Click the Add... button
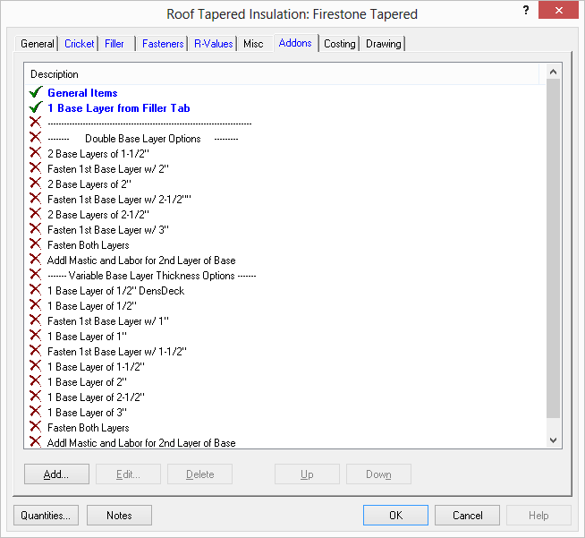 coord(56,474)
